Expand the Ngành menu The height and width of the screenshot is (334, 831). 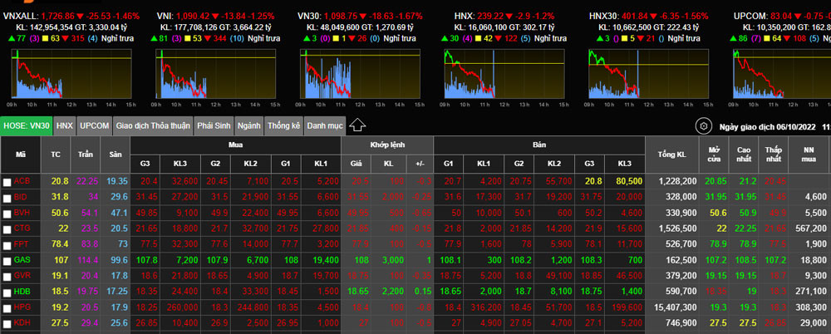tap(248, 125)
